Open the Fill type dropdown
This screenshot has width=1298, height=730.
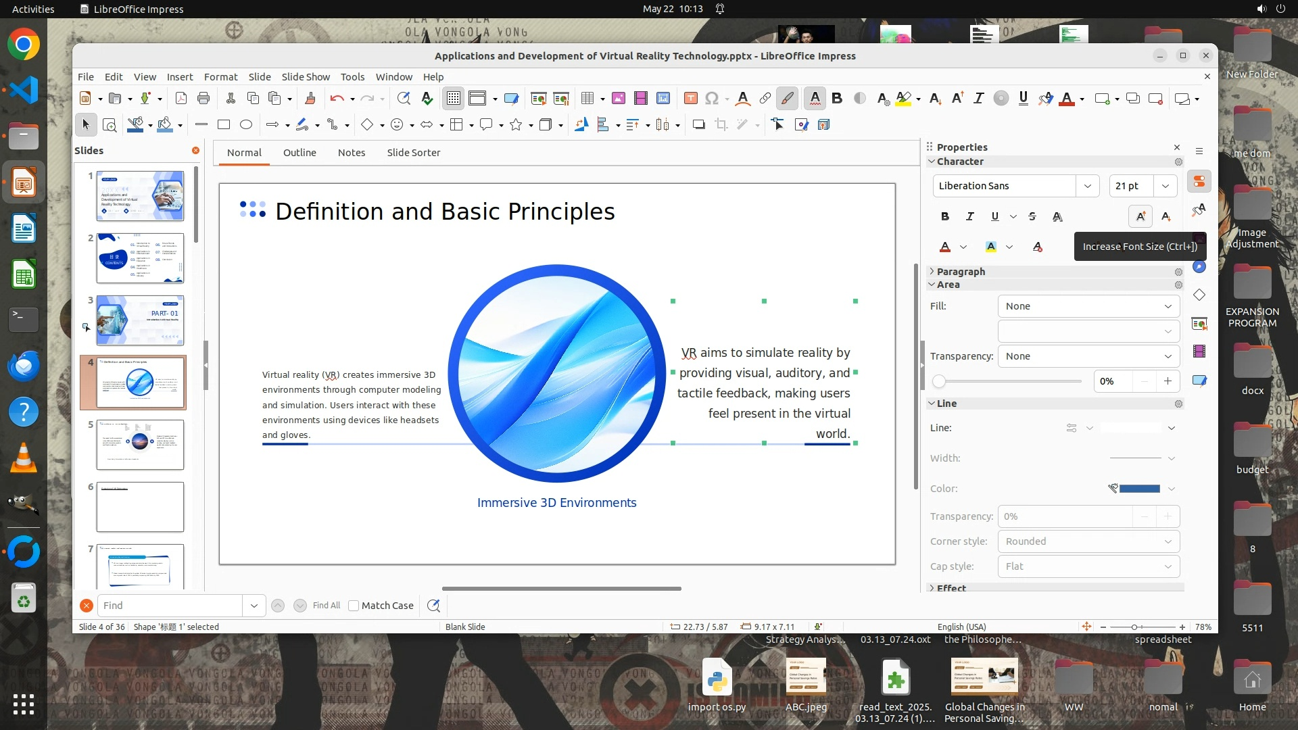click(1088, 306)
